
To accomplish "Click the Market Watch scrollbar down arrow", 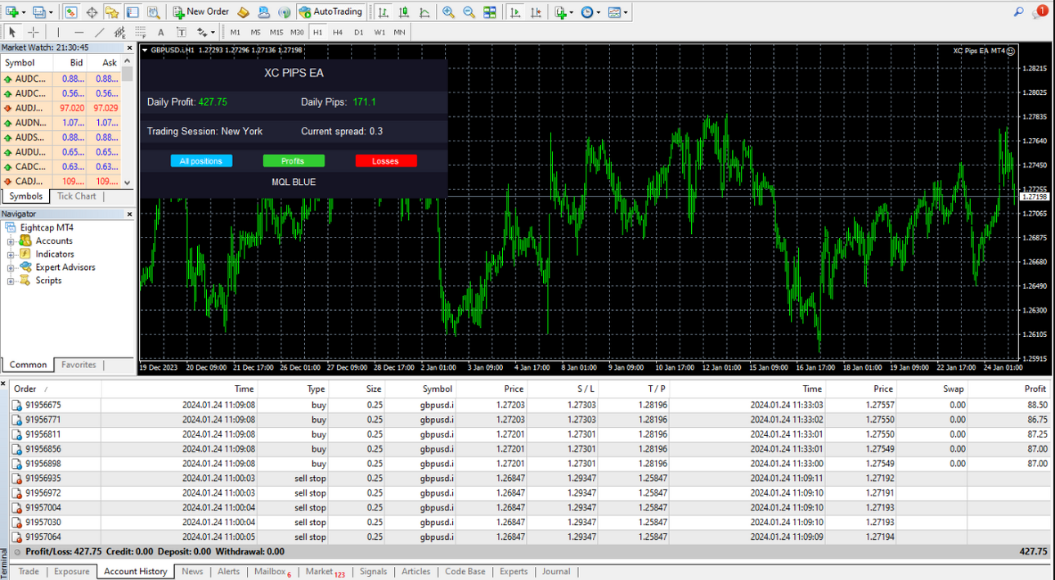I will [128, 183].
